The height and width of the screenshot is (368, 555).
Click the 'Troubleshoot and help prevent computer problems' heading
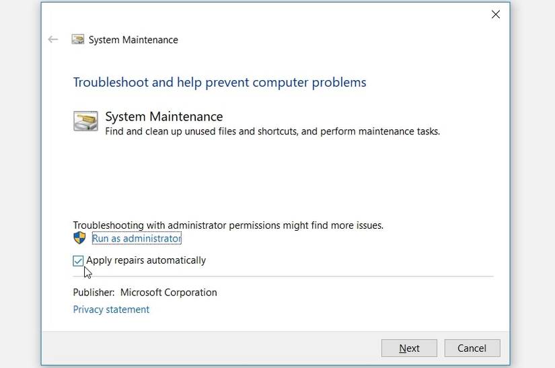click(x=219, y=82)
